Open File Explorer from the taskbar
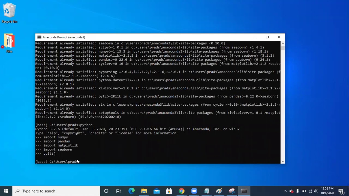349x196 pixels. pos(144,191)
